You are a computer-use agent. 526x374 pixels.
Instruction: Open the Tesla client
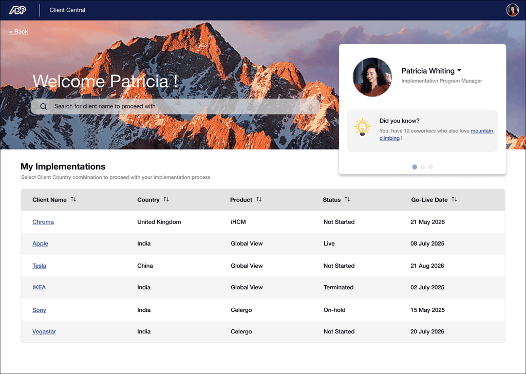pyautogui.click(x=39, y=266)
